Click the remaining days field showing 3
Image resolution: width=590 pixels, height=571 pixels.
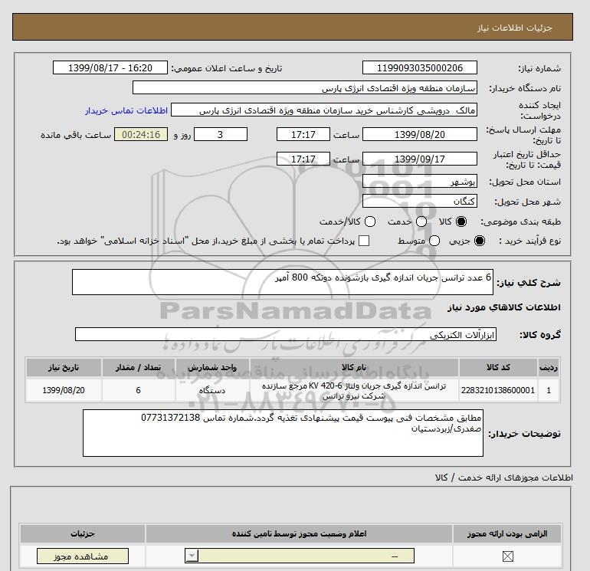(x=221, y=134)
